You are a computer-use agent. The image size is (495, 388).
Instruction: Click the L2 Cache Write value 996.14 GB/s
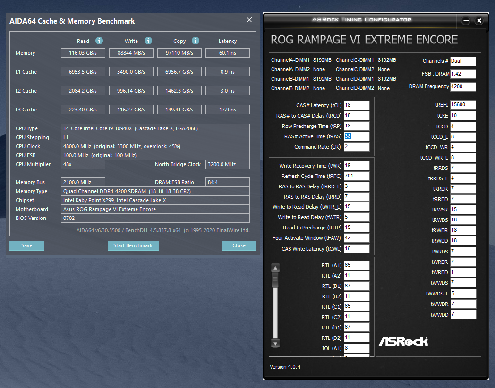[x=131, y=91]
